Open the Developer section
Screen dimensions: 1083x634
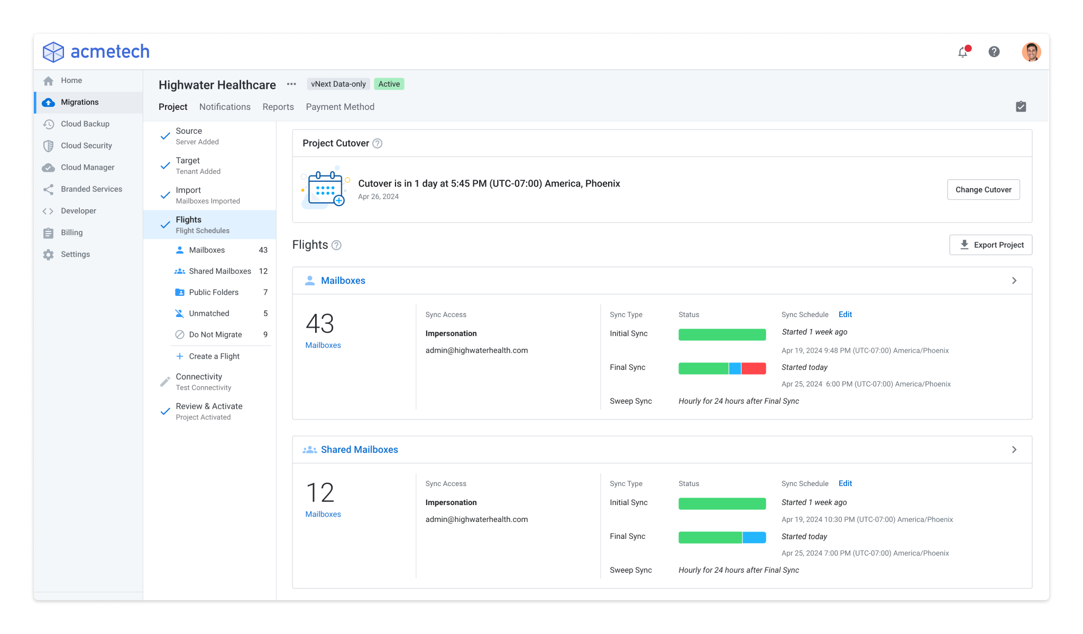(x=78, y=210)
